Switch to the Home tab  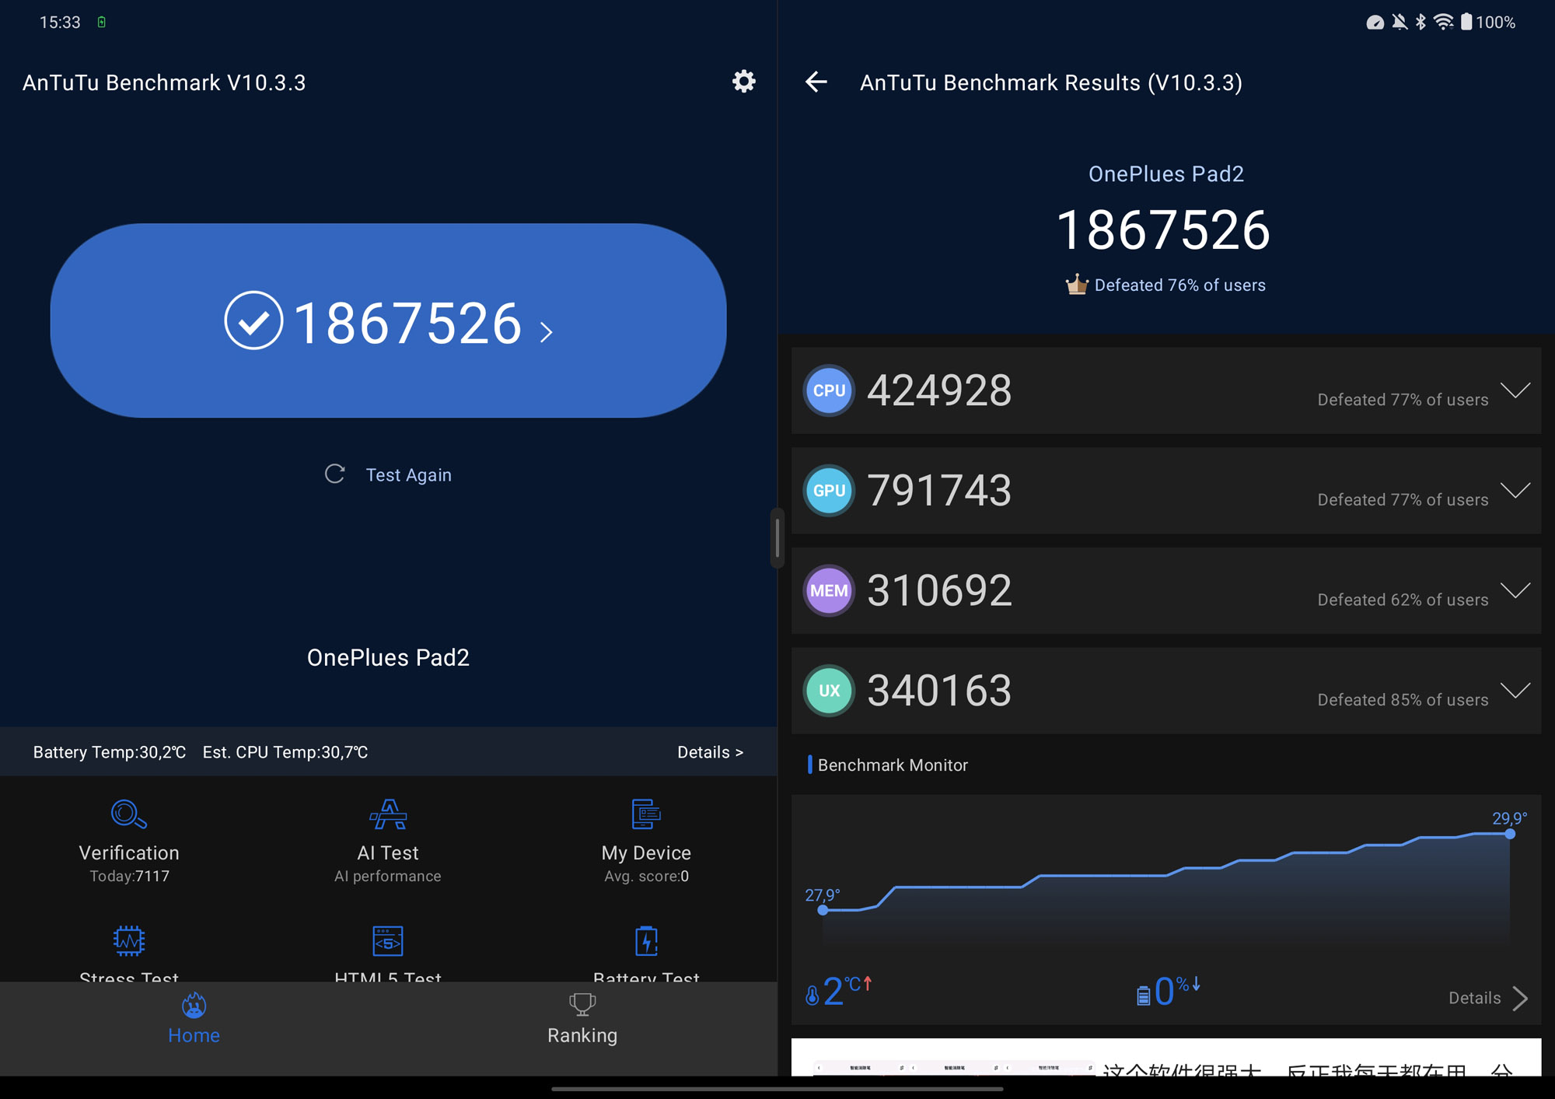[x=194, y=1020]
